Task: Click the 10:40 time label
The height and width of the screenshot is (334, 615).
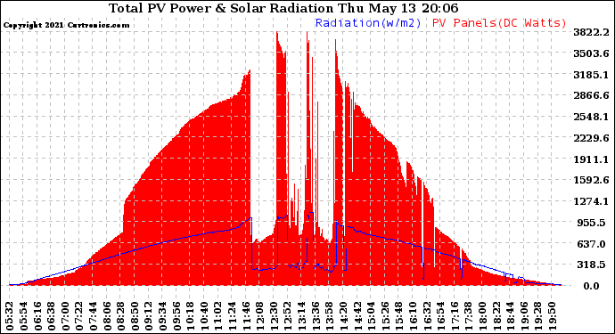Action: [x=205, y=316]
